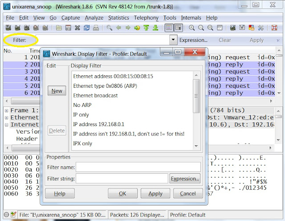This screenshot has height=221, width=285.
Task: Open the View menu
Action: [39, 18]
